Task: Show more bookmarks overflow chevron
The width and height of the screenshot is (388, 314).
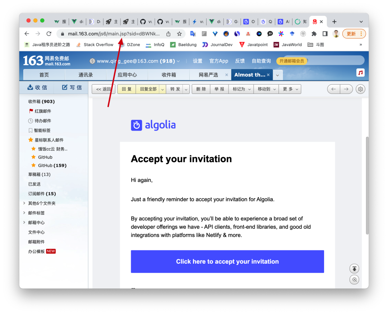Action: point(361,45)
